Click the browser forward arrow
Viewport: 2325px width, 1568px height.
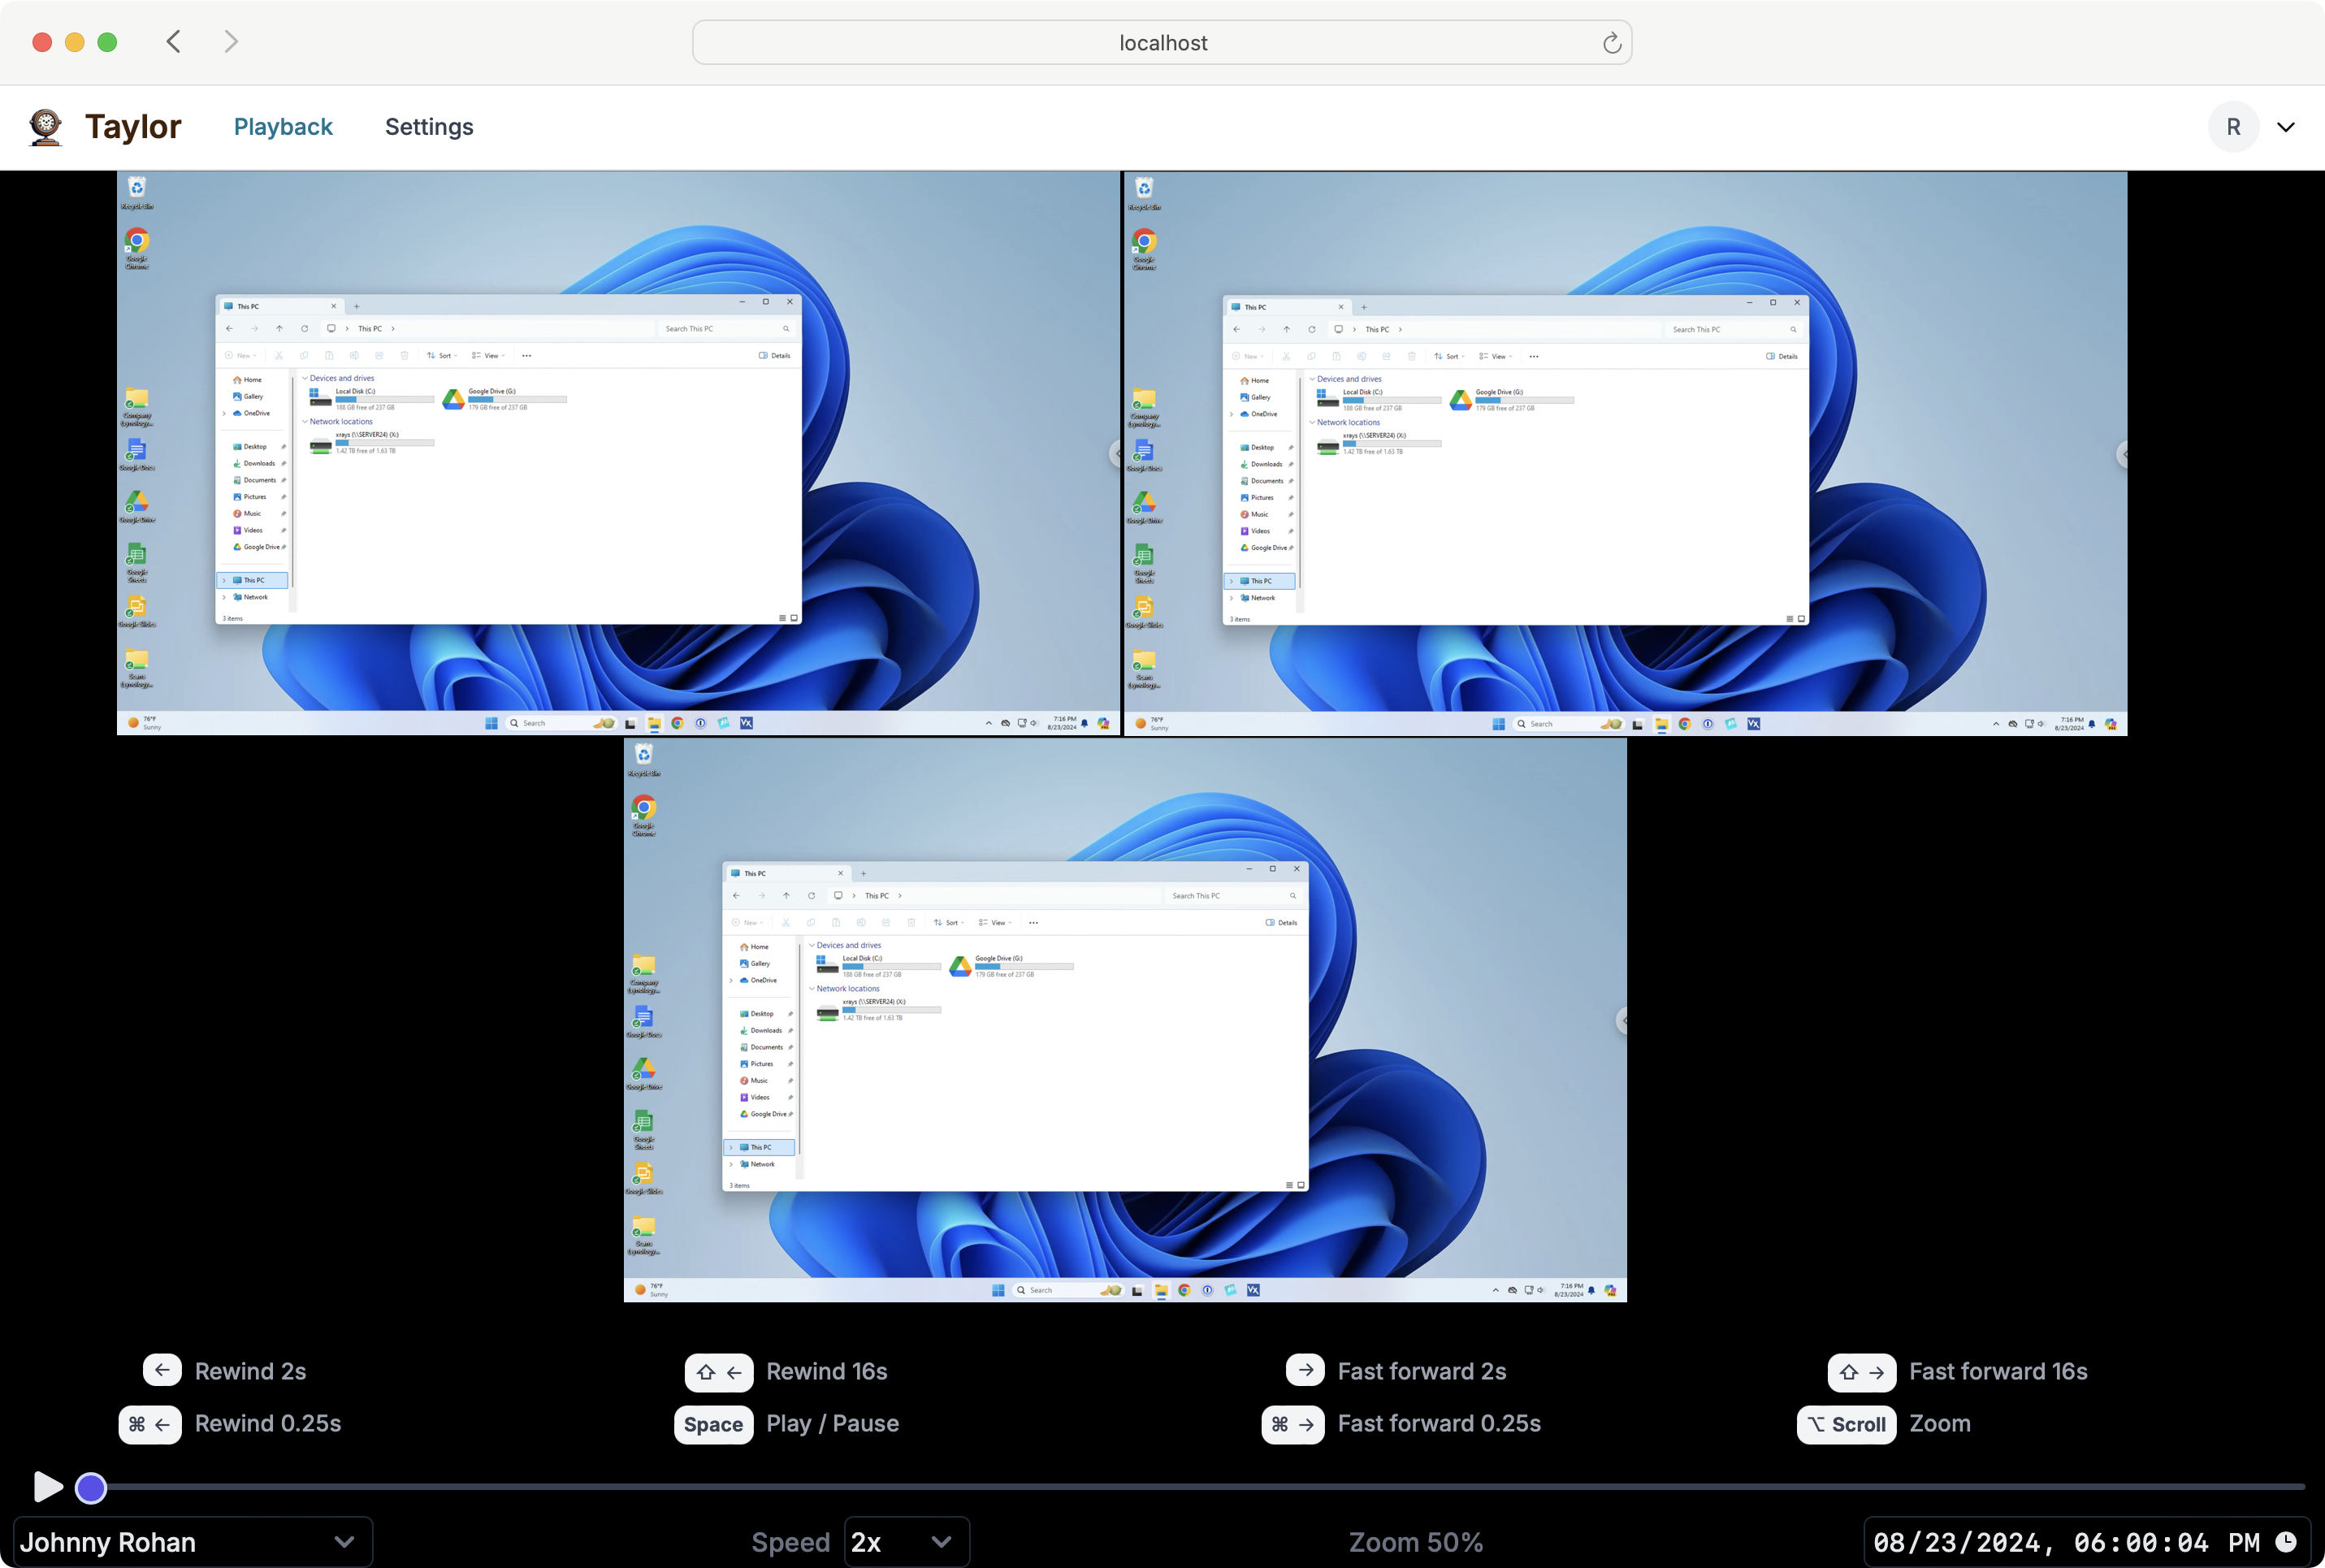pos(232,42)
